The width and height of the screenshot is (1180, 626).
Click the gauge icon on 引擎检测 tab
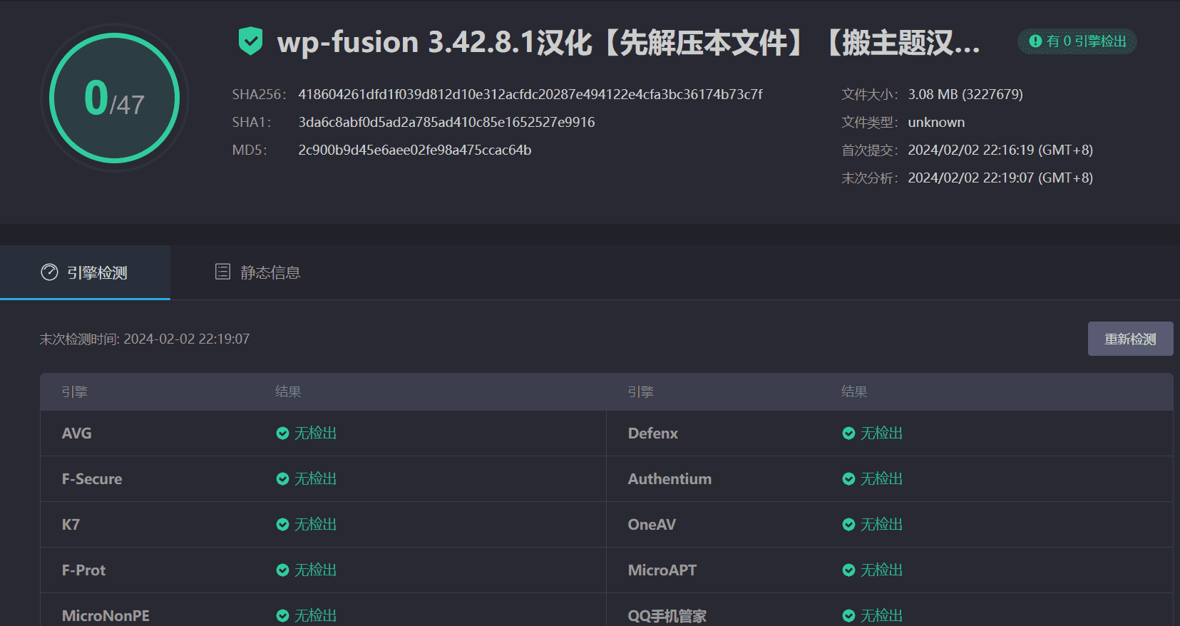click(x=49, y=272)
